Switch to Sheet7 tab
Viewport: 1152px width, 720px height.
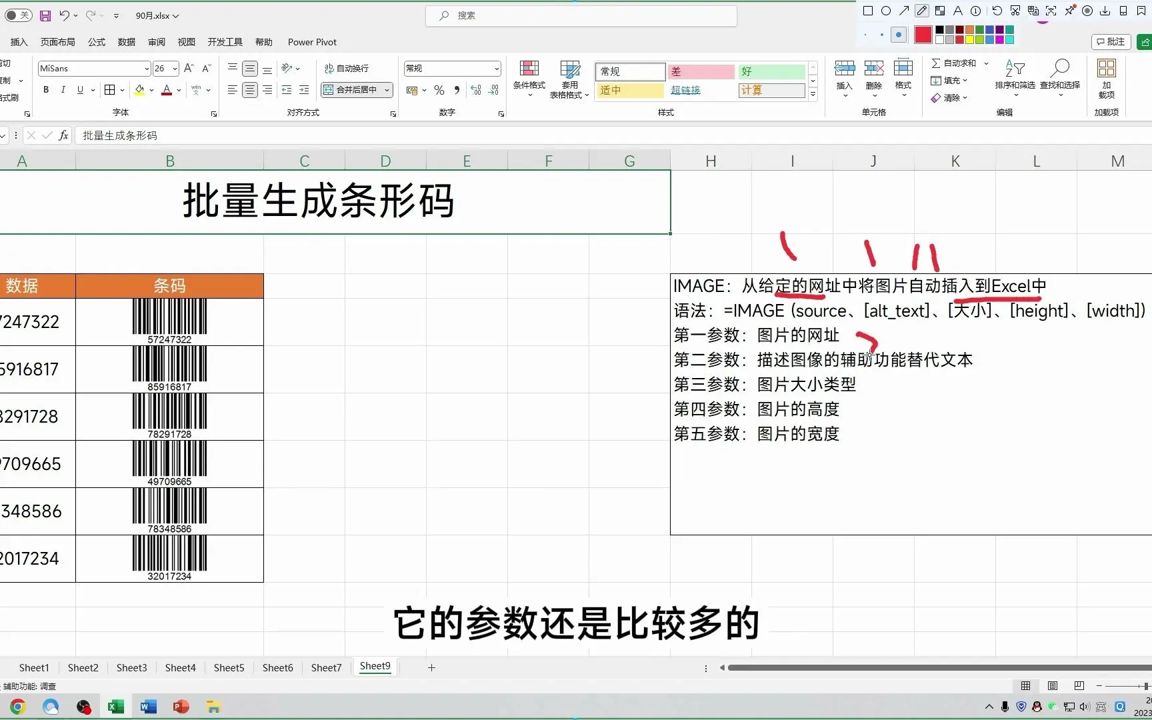[x=326, y=667]
